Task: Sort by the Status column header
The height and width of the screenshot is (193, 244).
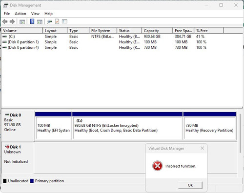Action: click(129, 31)
